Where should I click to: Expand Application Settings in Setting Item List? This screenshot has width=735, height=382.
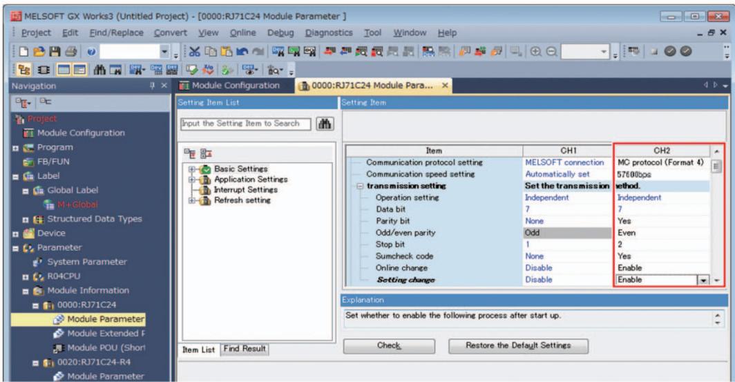point(191,180)
